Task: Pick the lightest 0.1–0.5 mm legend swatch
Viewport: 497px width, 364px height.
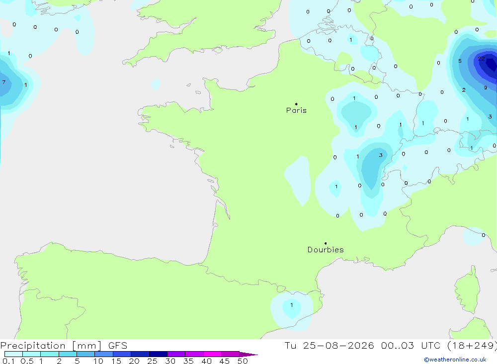Action: [13, 354]
